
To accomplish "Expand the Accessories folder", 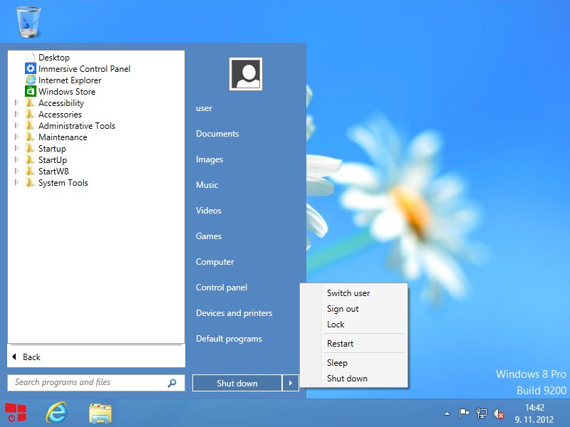I will click(16, 114).
